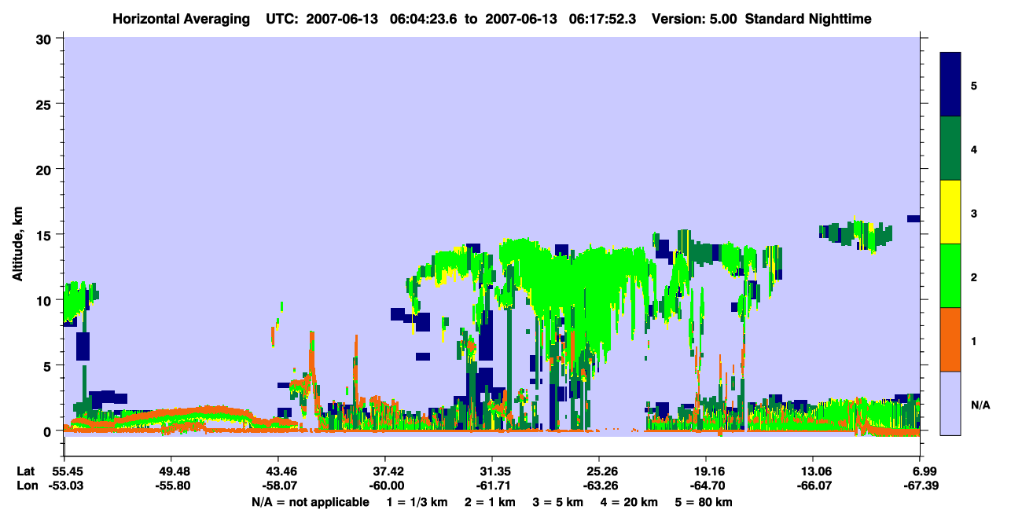This screenshot has height=524, width=1022.
Task: Click longitude value -64.70
Action: (x=706, y=486)
